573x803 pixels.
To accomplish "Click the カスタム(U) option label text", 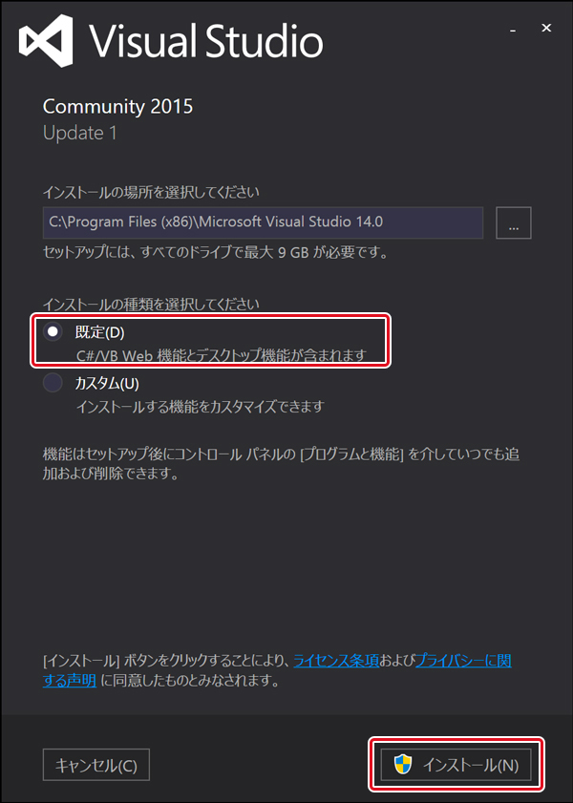I will [107, 383].
